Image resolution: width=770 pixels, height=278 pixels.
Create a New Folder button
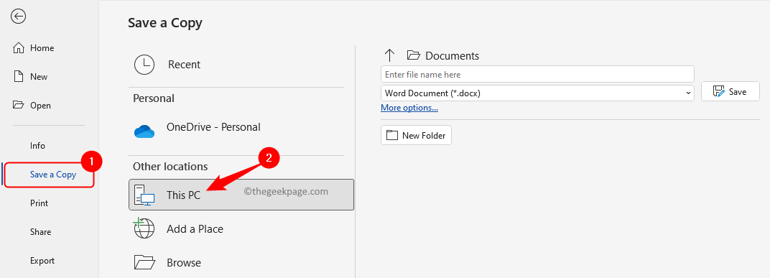[416, 135]
